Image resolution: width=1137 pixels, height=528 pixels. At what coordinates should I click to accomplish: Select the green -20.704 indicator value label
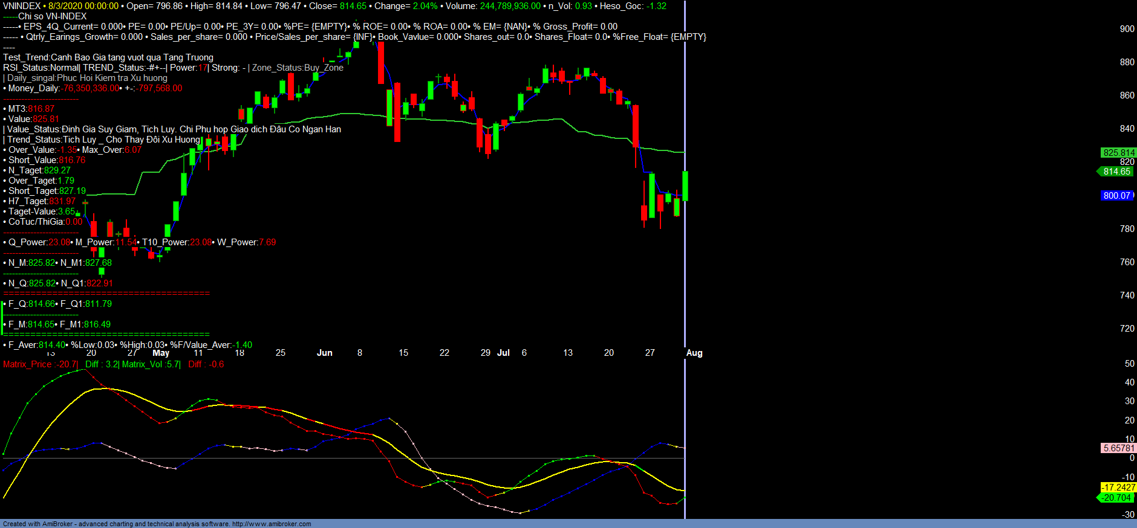point(1116,498)
